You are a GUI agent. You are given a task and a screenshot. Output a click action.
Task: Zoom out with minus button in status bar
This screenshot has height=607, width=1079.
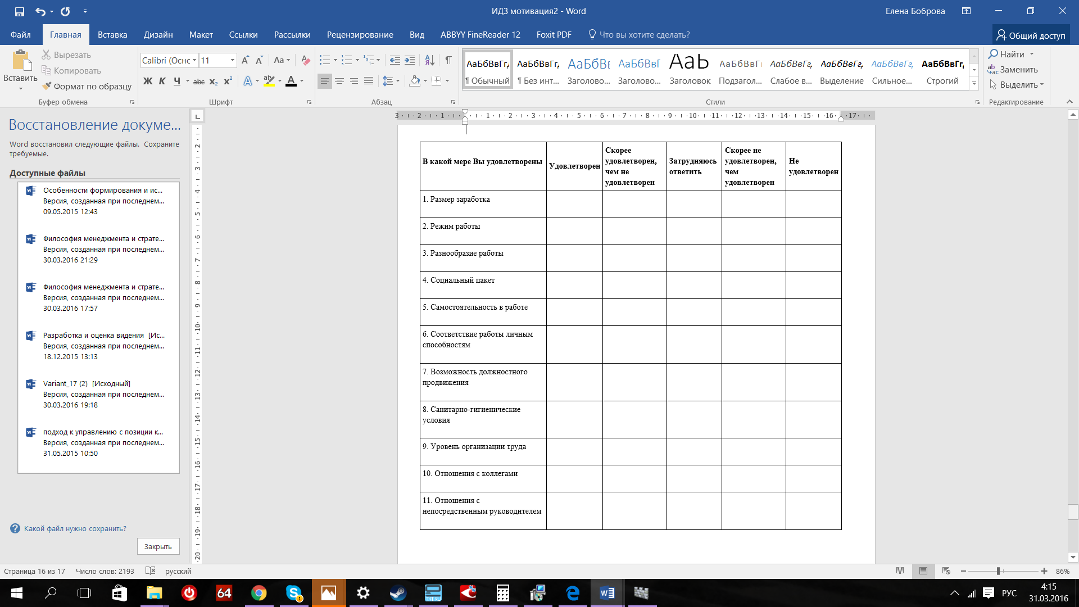(963, 571)
